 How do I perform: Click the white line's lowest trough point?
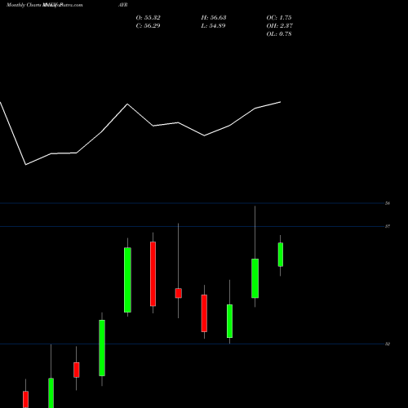point(25,165)
